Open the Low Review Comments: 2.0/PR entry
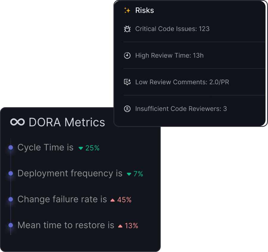268x252 pixels. pyautogui.click(x=182, y=82)
